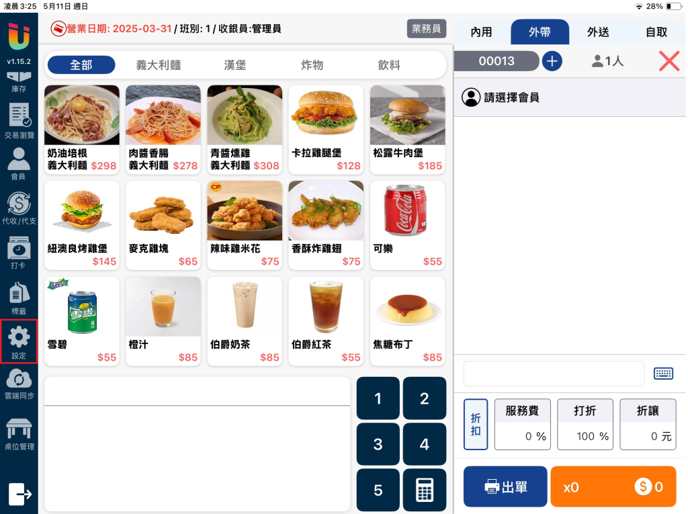Open the 打卡 clock-in icon
688x514 pixels.
point(19,253)
